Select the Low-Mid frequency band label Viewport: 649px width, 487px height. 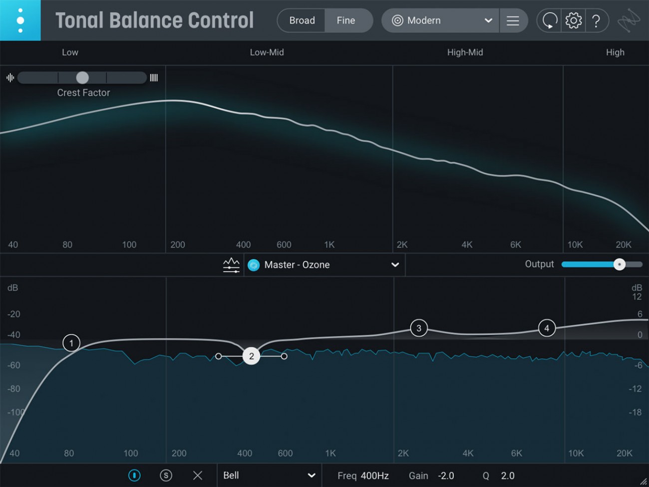tap(267, 52)
